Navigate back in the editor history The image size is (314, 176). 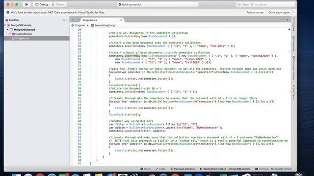(x=73, y=20)
